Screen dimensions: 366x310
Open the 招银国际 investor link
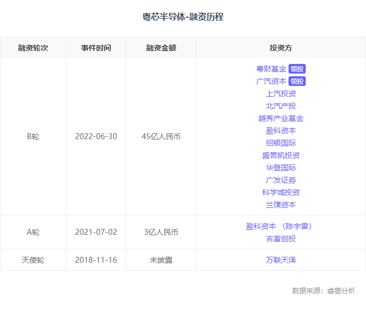pos(281,143)
